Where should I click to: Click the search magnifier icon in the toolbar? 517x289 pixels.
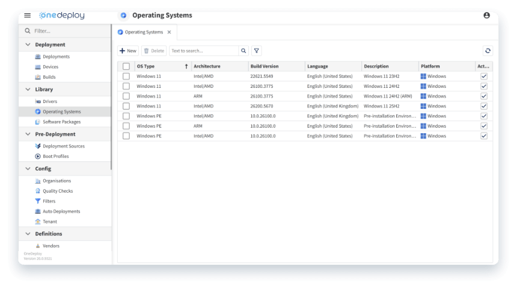click(243, 51)
